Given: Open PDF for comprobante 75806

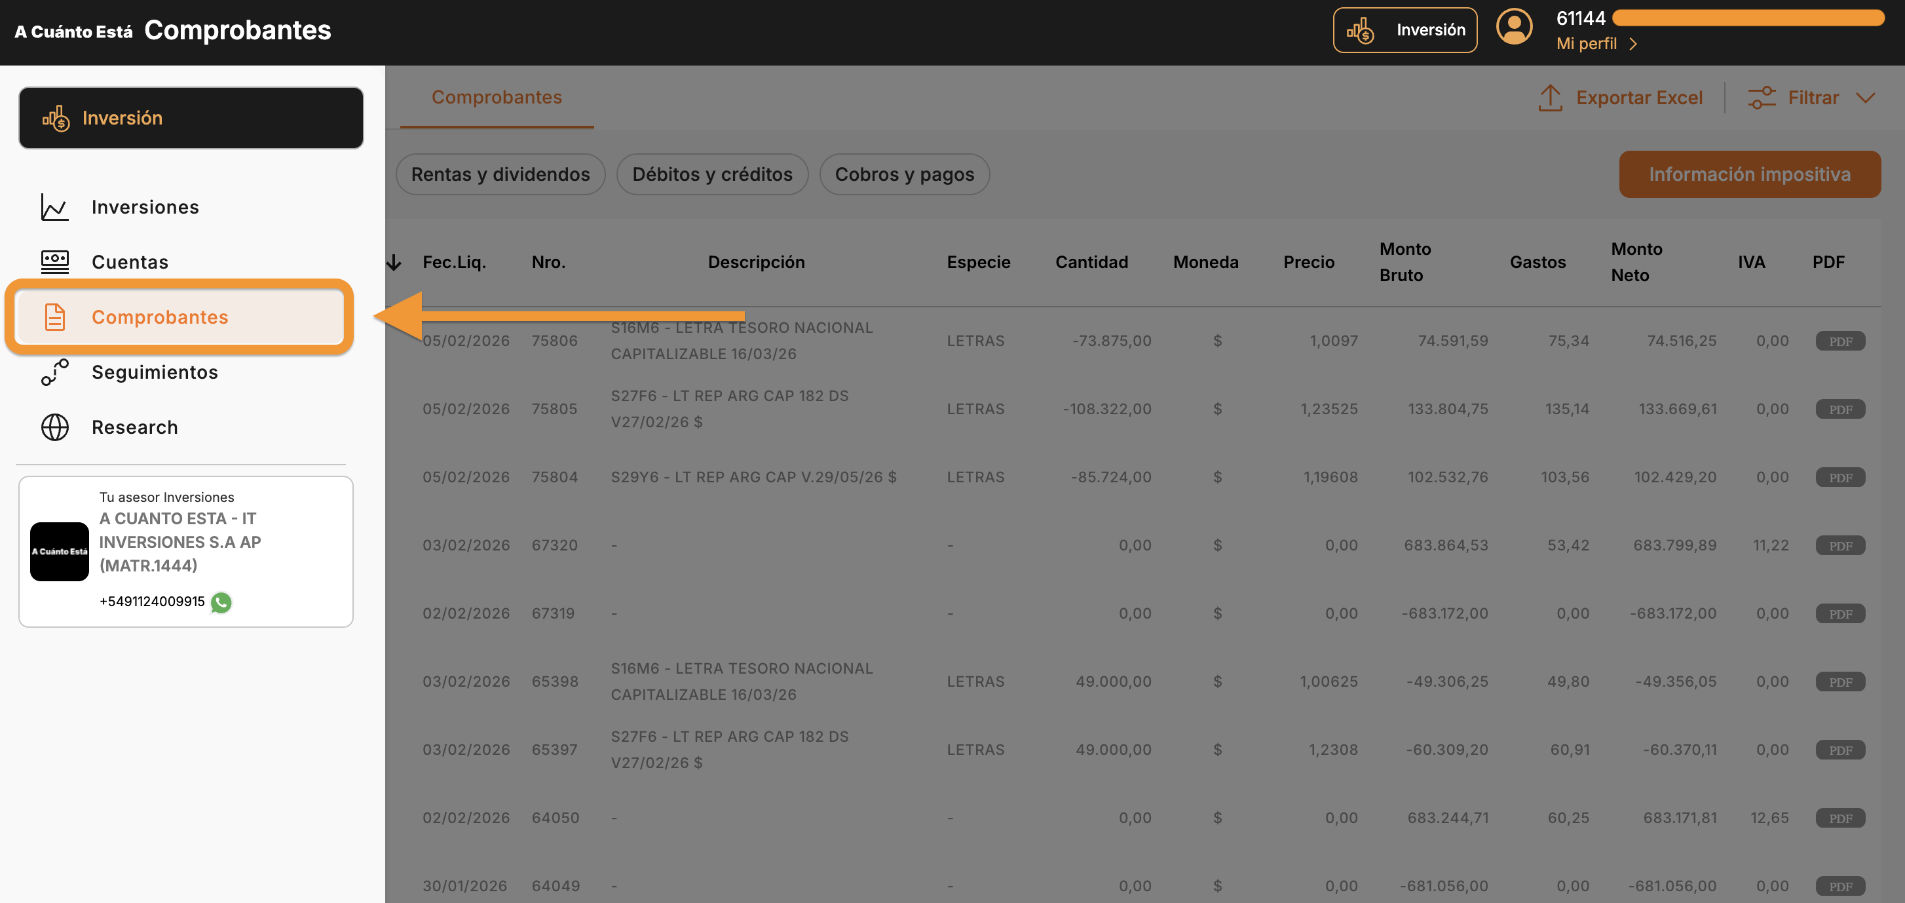Looking at the screenshot, I should click(1839, 341).
